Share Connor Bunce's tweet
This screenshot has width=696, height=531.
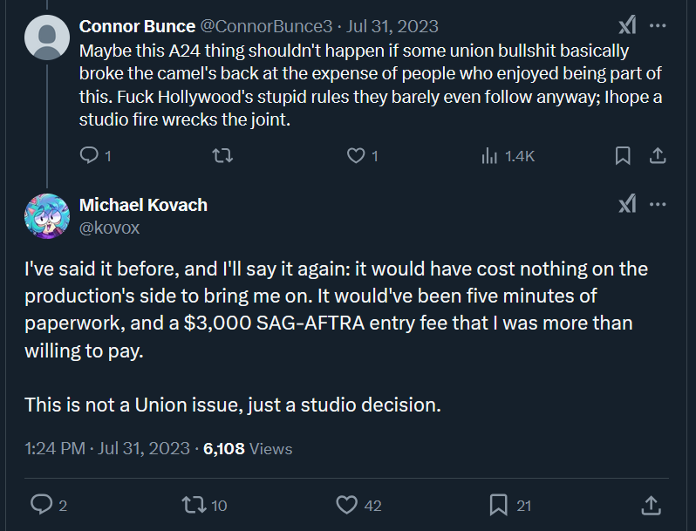pyautogui.click(x=658, y=156)
